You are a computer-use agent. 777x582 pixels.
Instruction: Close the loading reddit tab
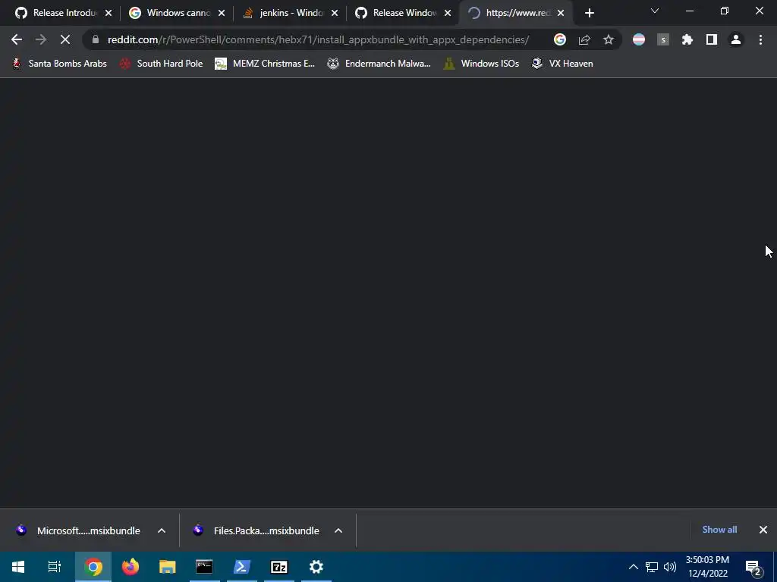(561, 14)
